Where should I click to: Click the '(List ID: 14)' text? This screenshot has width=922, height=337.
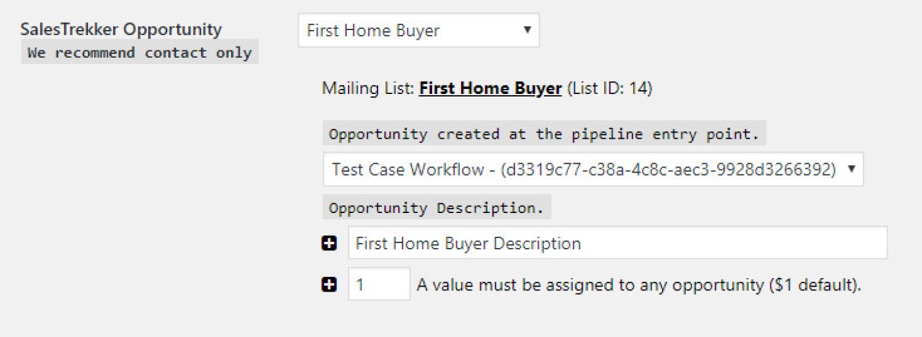(609, 88)
